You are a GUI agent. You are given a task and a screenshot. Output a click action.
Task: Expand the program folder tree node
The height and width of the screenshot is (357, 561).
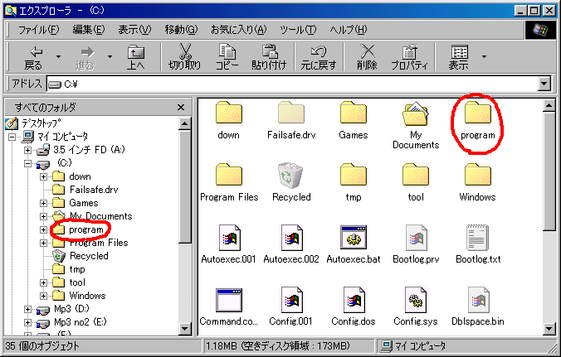point(43,229)
